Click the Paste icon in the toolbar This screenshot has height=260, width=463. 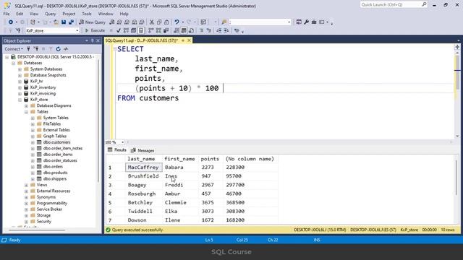166,22
